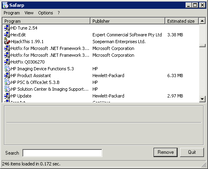
Task: Select the HD Tune 2.54 entry
Action: [x=24, y=28]
